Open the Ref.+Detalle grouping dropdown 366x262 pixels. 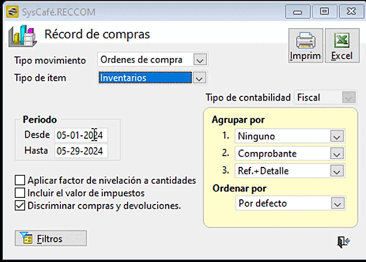[x=337, y=171]
